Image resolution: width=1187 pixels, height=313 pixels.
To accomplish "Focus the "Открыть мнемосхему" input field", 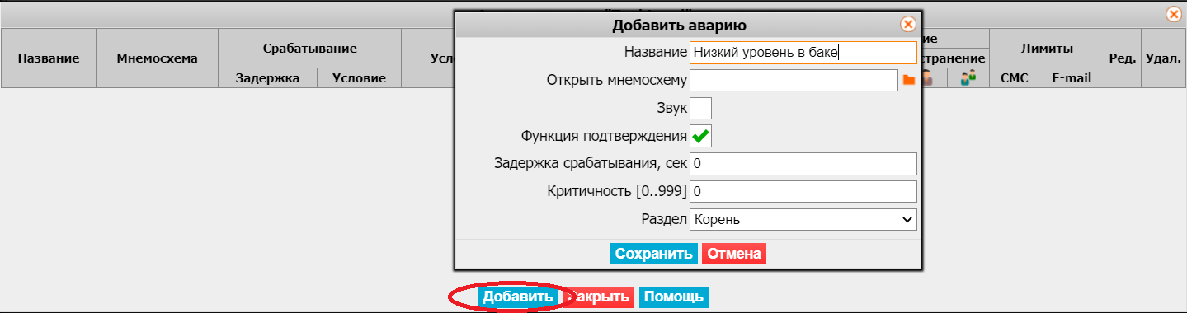I will [794, 80].
